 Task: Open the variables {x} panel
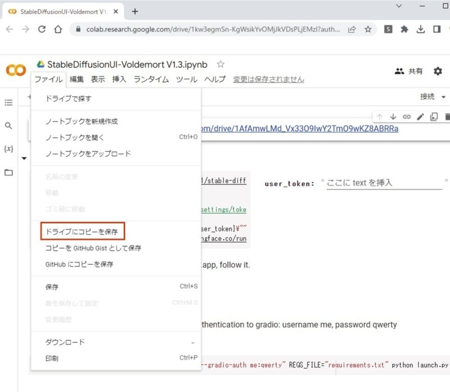pyautogui.click(x=8, y=148)
